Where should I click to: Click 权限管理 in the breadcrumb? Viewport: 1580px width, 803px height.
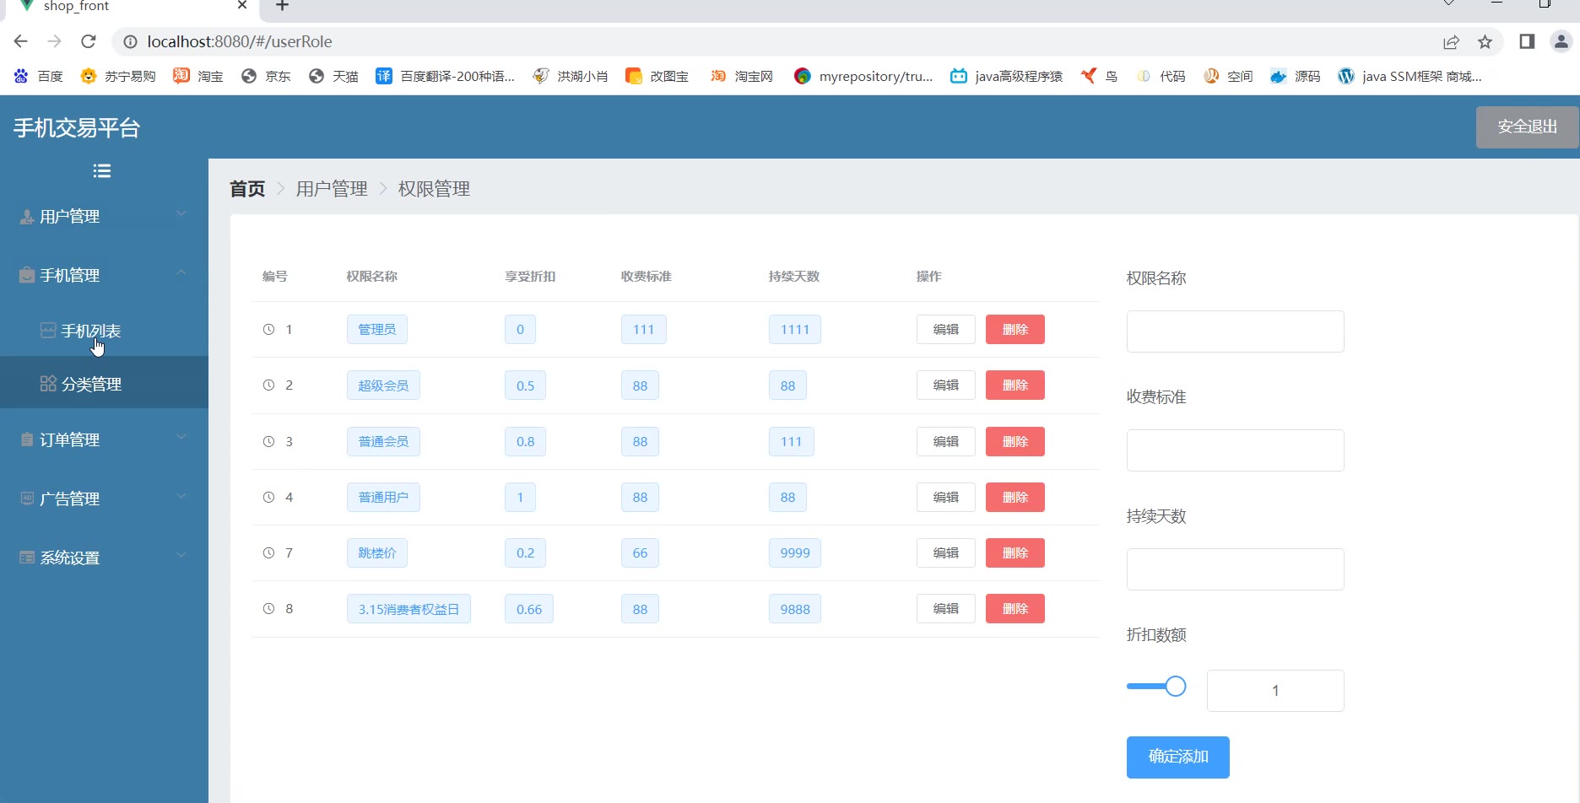(434, 189)
